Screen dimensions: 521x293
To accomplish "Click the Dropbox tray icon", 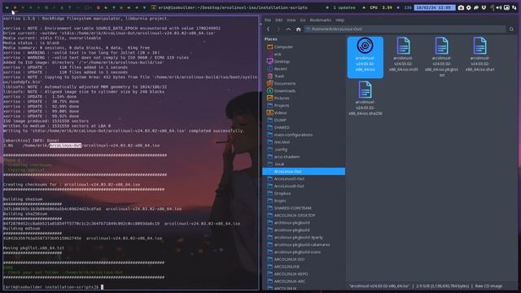I will pos(484,7).
